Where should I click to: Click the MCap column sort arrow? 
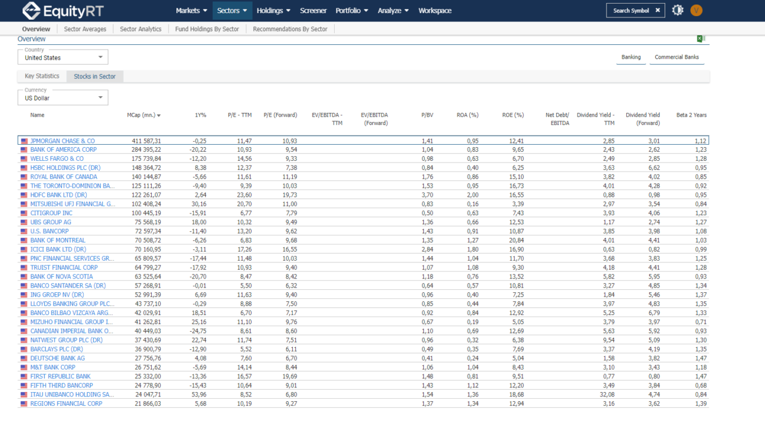click(x=158, y=115)
